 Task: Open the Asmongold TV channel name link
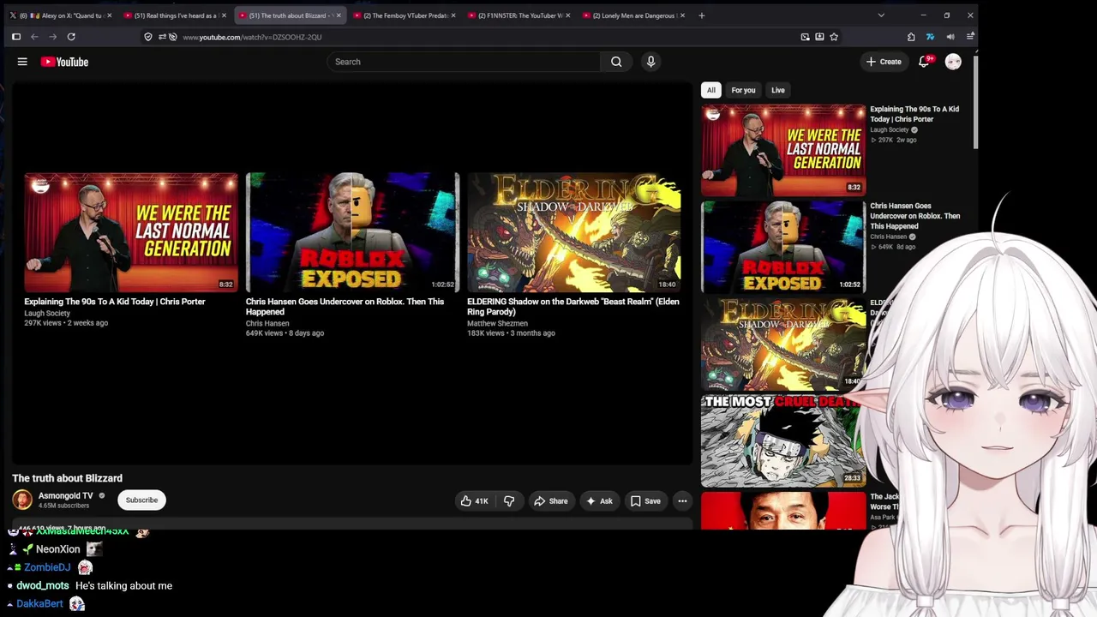(65, 495)
